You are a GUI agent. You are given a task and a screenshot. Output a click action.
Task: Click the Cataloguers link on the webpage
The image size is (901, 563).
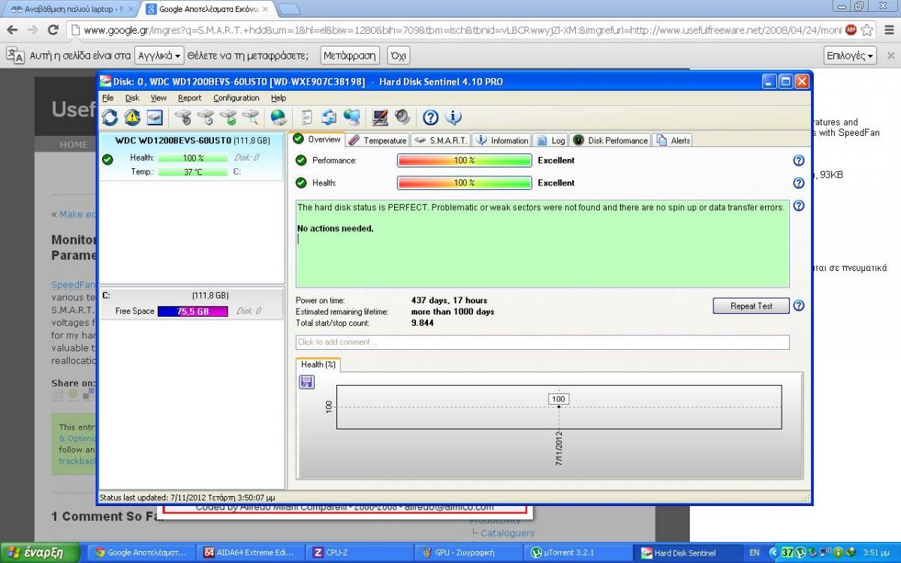(x=508, y=533)
